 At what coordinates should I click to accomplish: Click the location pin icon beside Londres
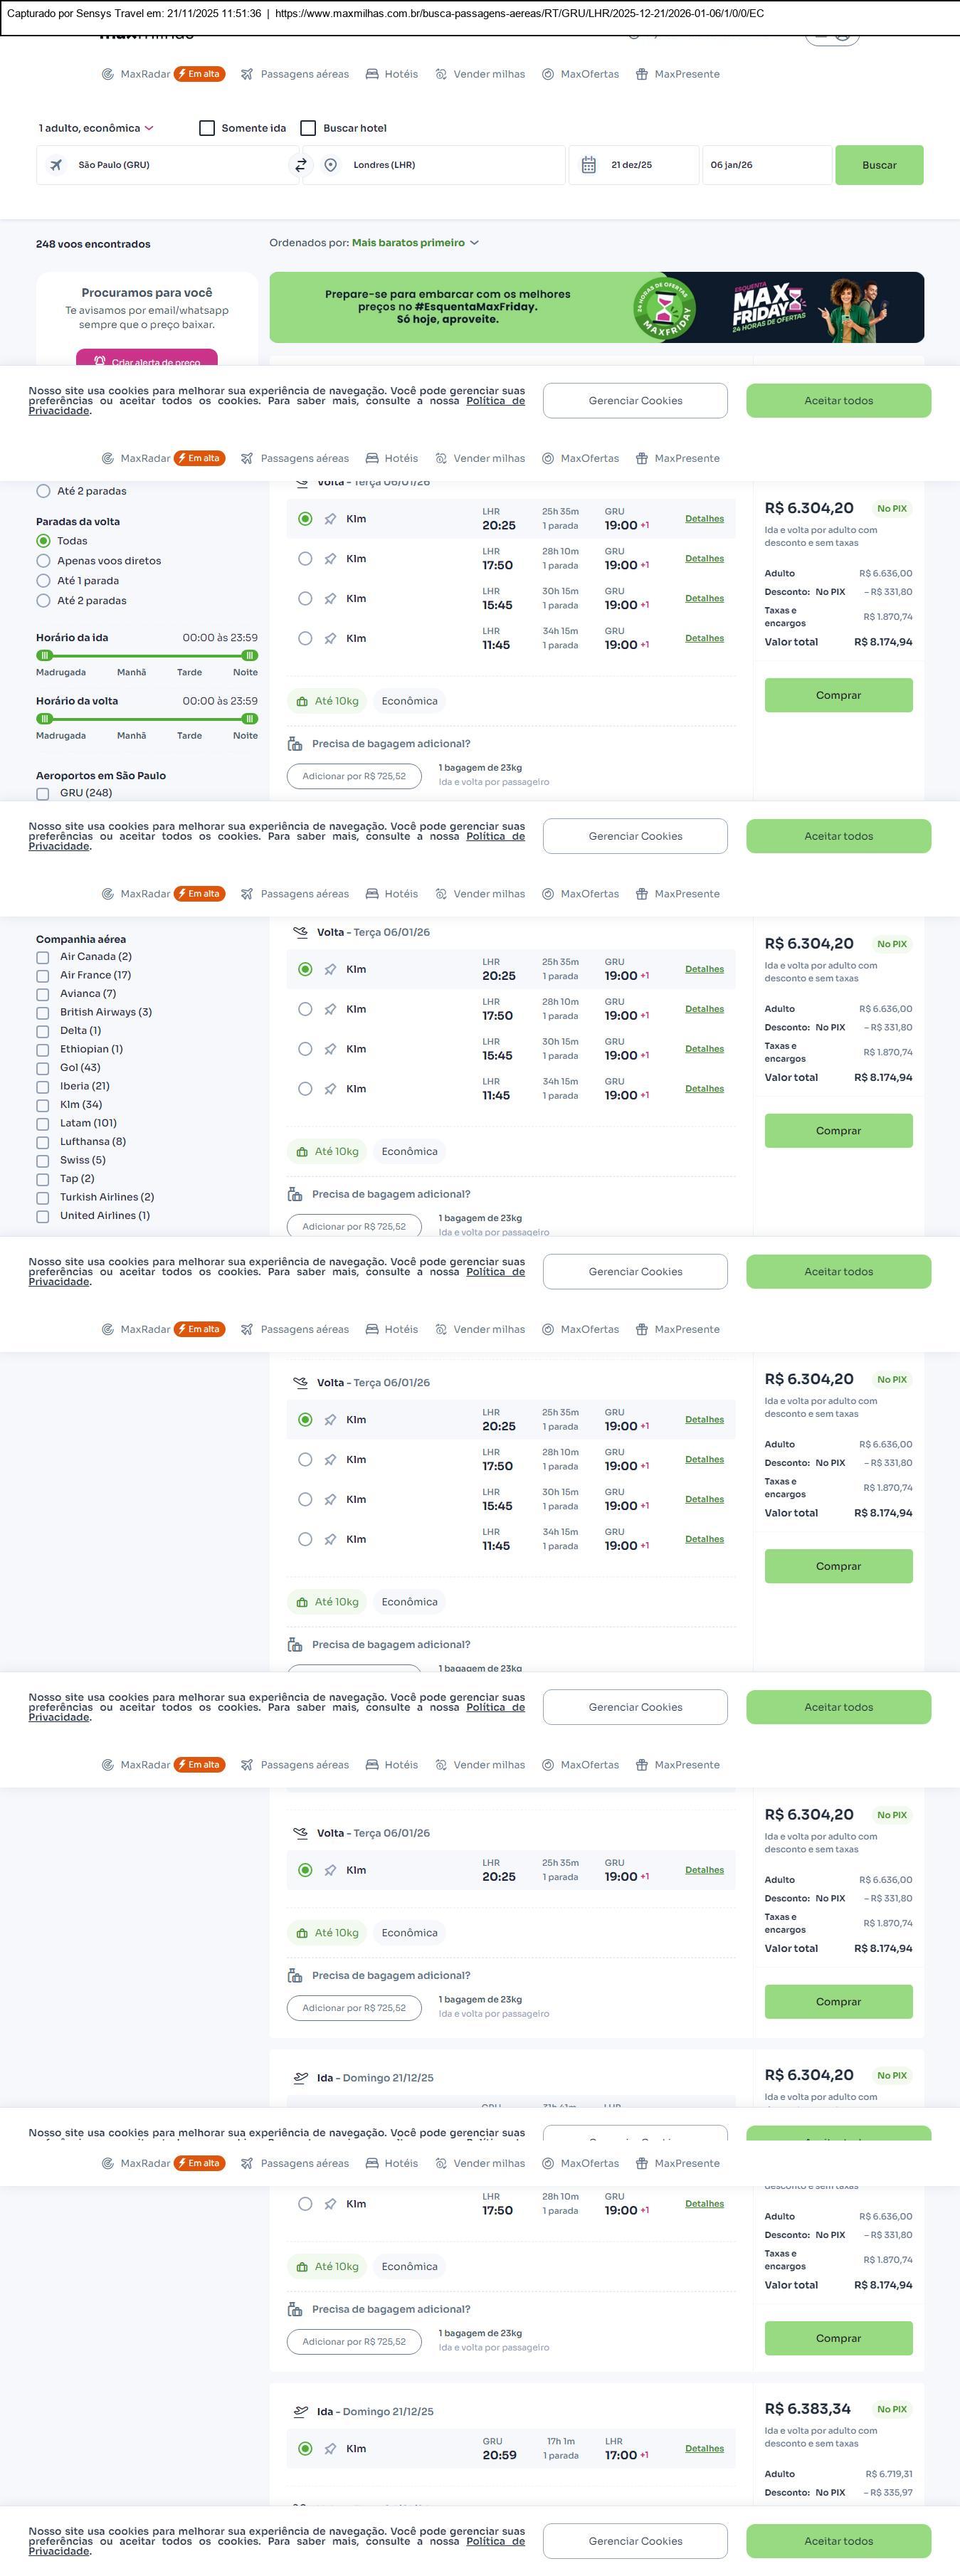coord(331,165)
